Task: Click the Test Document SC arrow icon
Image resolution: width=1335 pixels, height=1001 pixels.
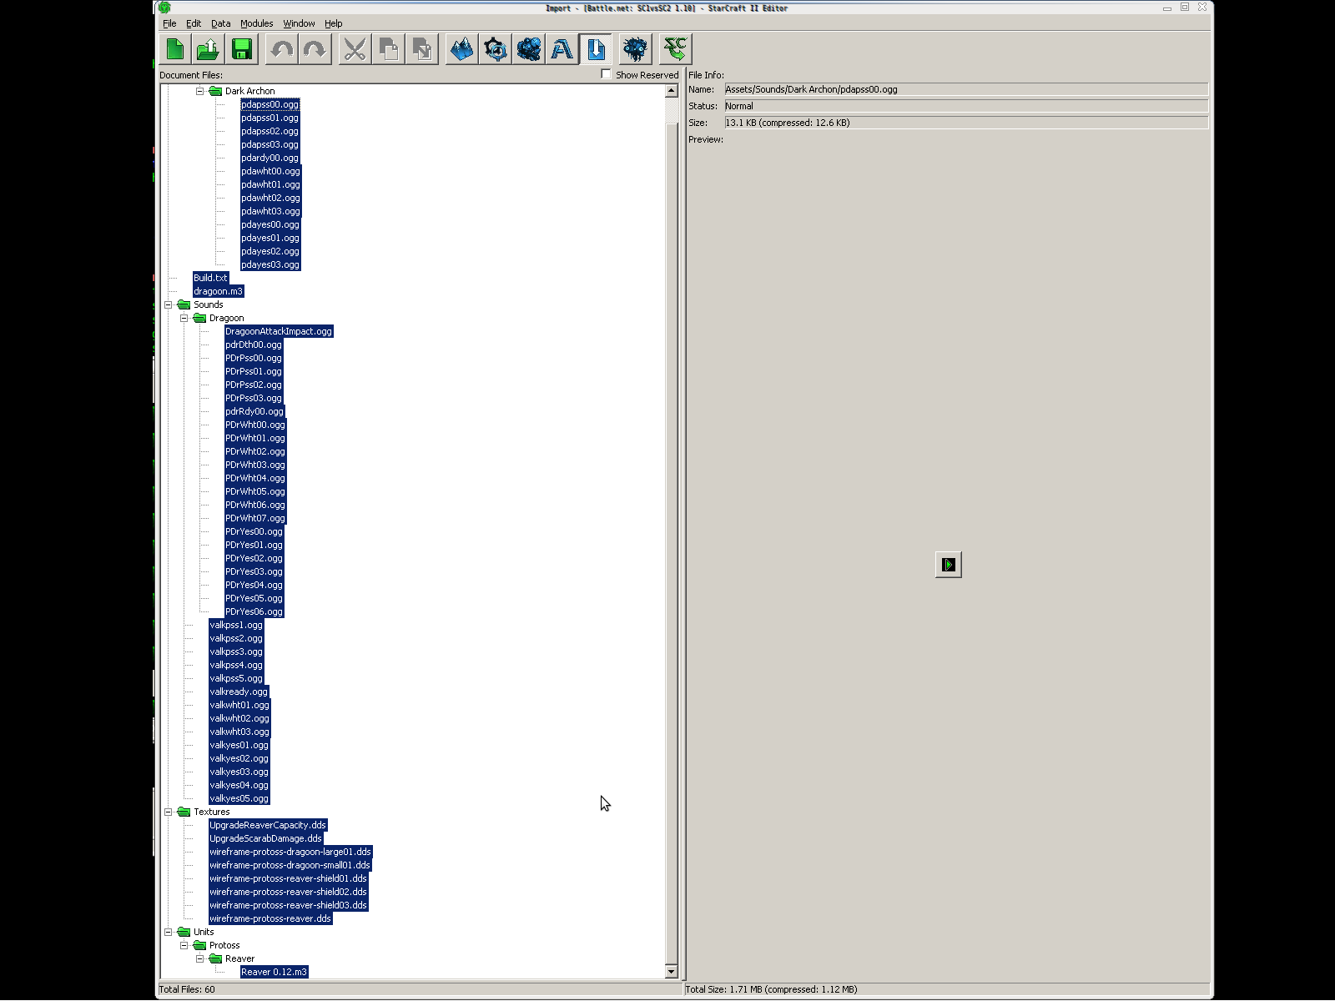Action: click(x=675, y=50)
